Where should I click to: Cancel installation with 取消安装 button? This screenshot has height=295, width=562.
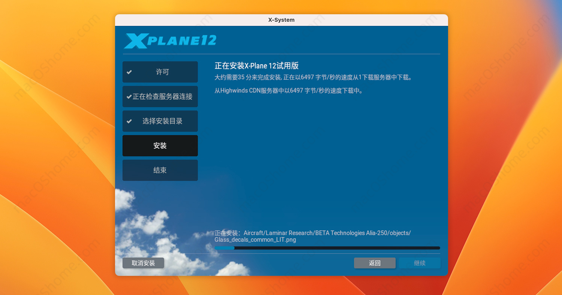tap(143, 263)
